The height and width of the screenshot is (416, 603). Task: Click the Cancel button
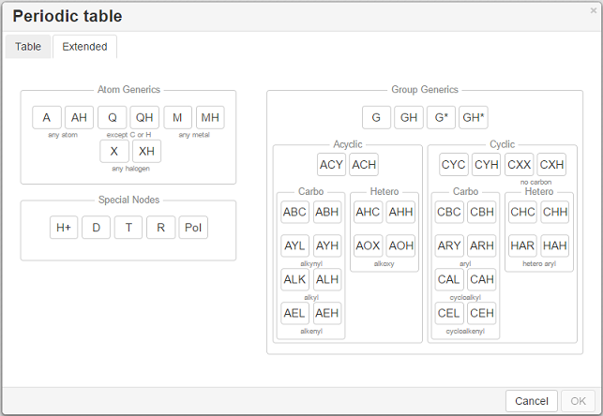532,401
